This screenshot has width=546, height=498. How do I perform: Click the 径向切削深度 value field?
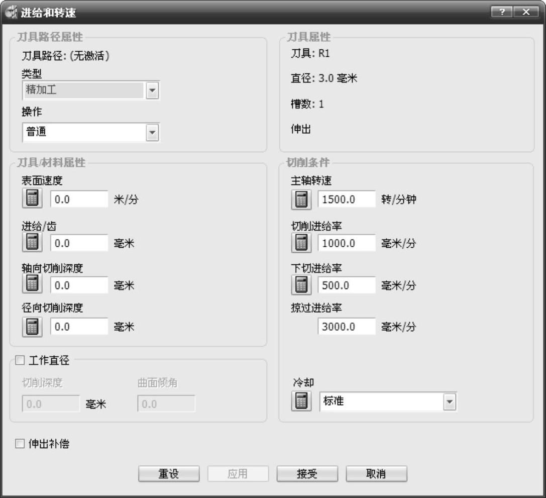(79, 327)
